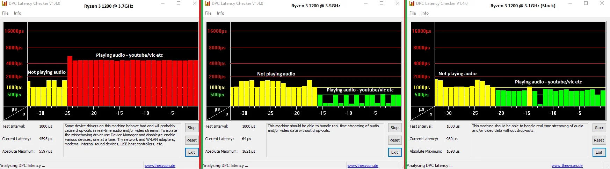
Task: Exit the 3.1GHz Stock latency checker window
Action: (599, 152)
